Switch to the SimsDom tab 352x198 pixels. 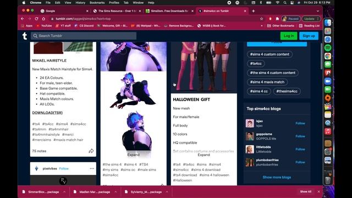tap(169, 11)
